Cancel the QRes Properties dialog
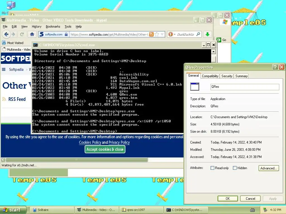Image resolution: width=286 pixels, height=214 pixels. tap(250, 198)
